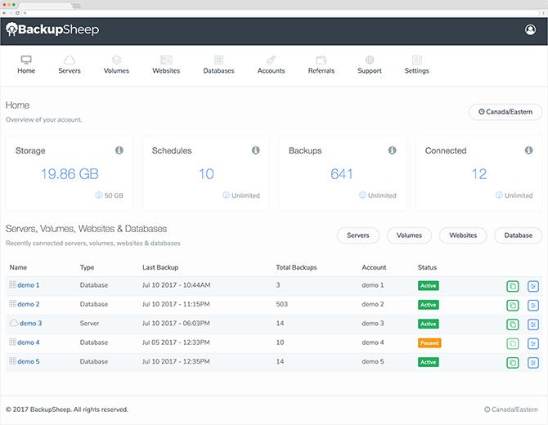
Task: Open the demo 2 database link
Action: click(29, 304)
